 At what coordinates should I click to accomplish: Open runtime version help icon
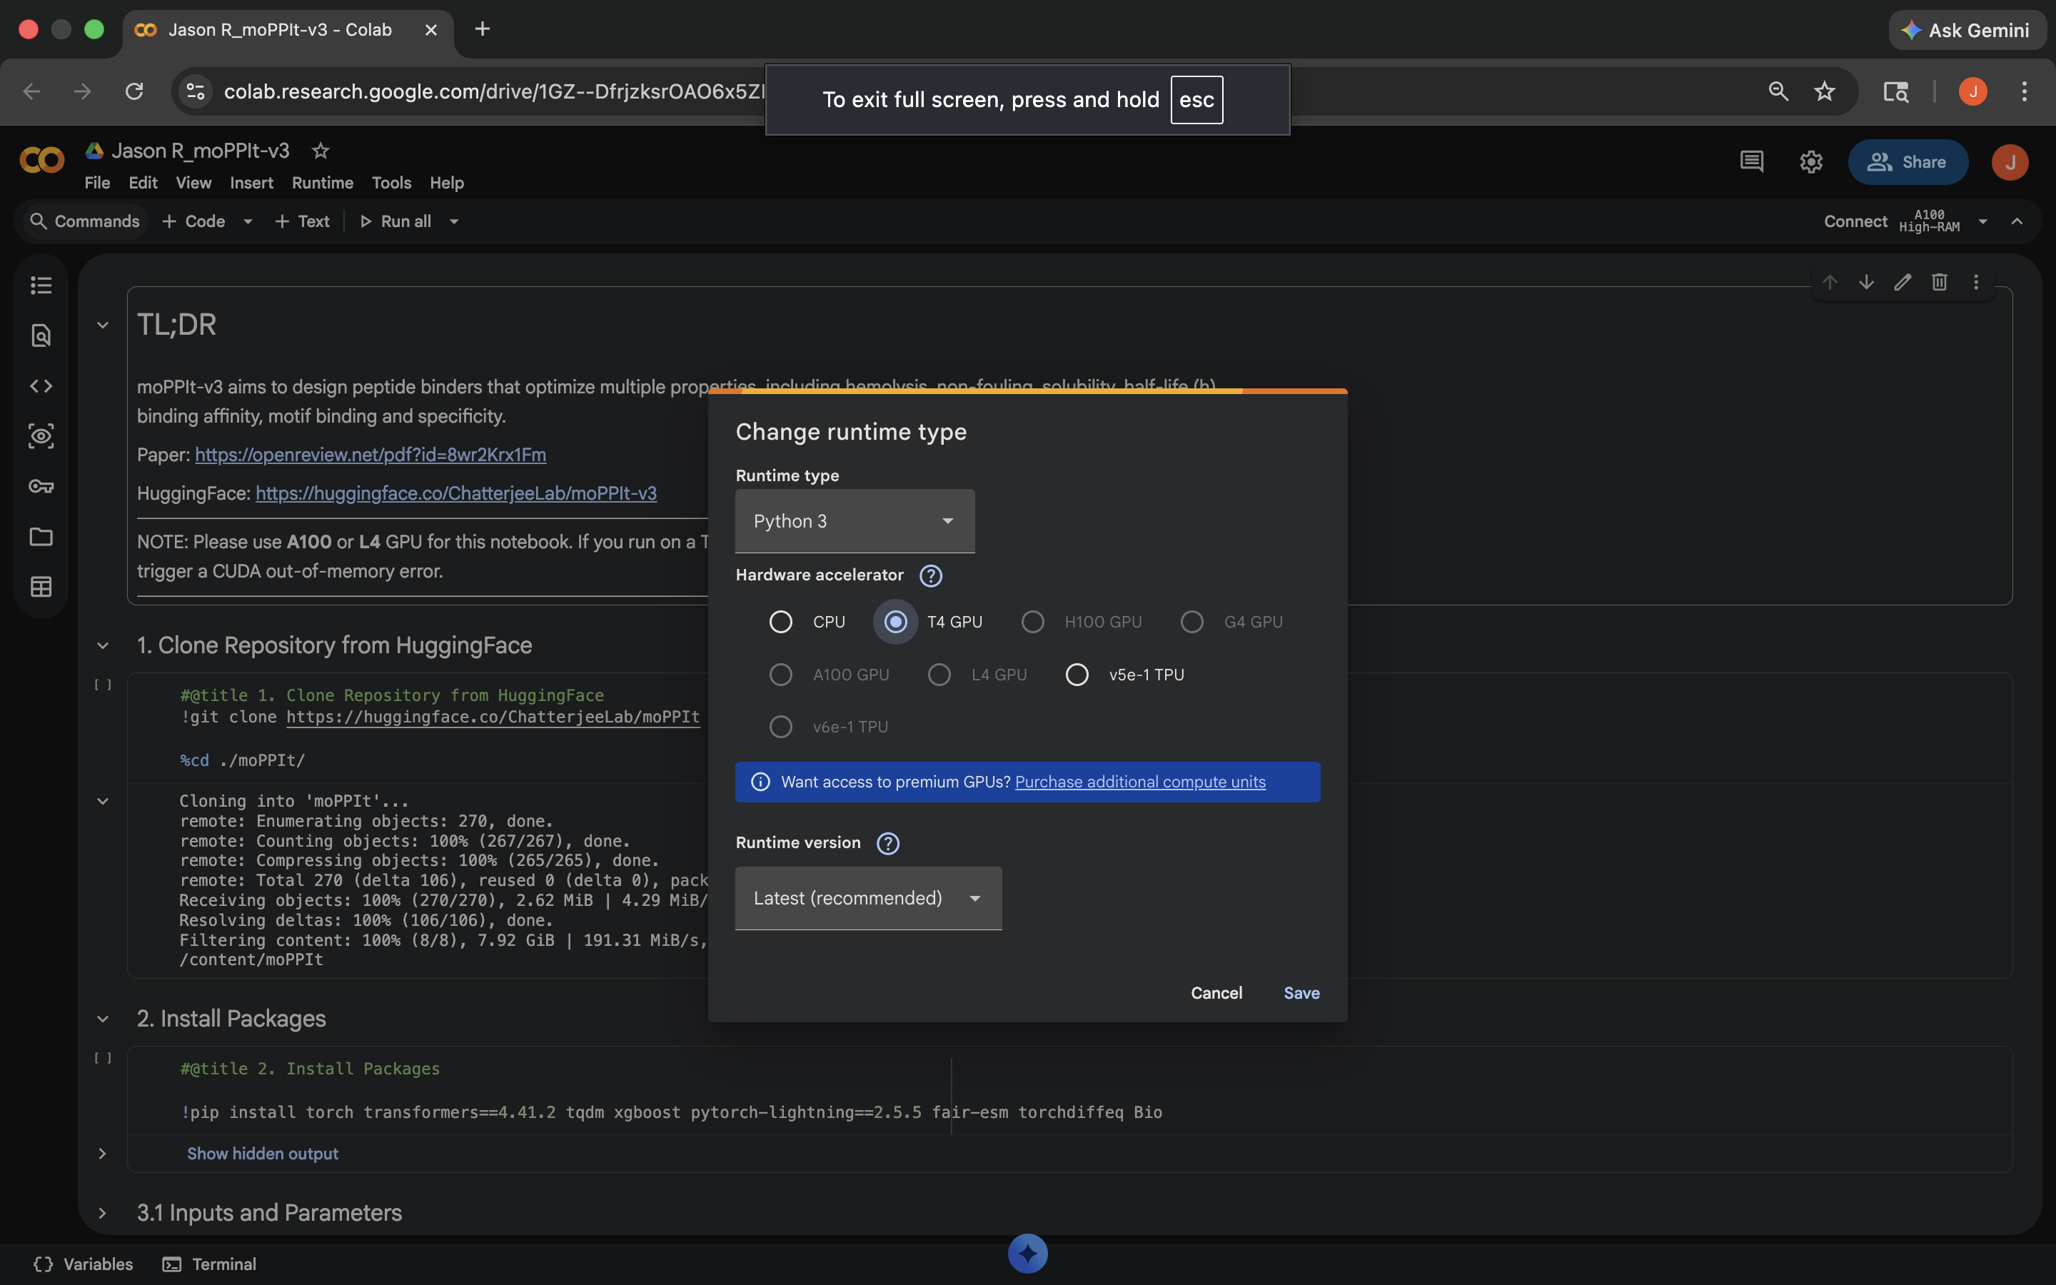click(x=888, y=843)
